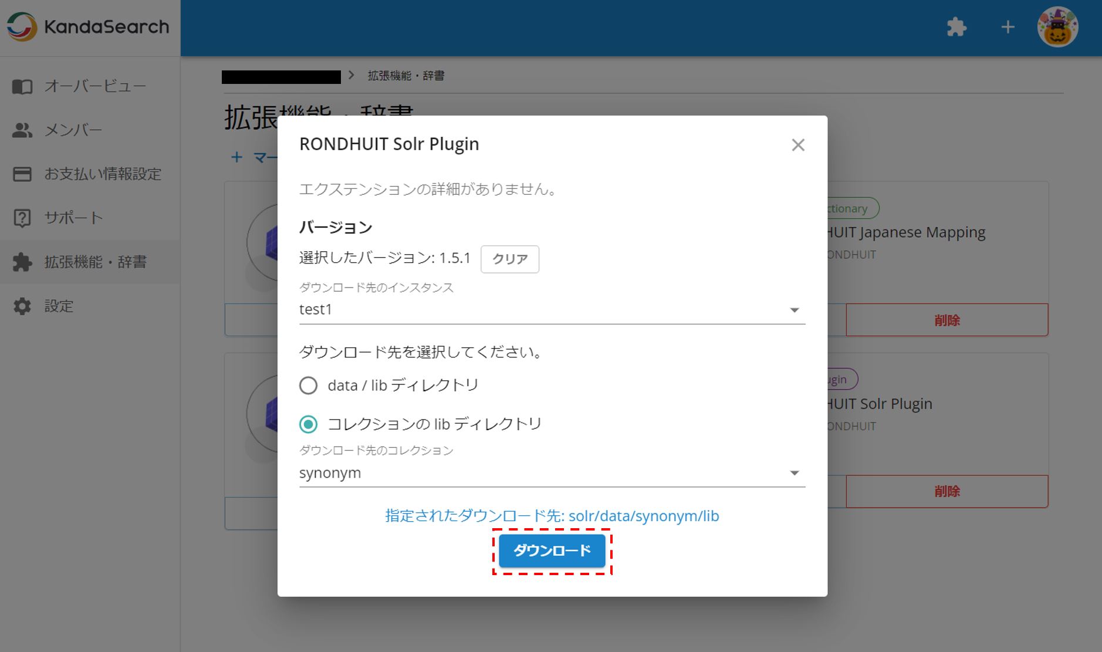Close the RONDHUIT Solr Plugin dialog

pos(797,144)
